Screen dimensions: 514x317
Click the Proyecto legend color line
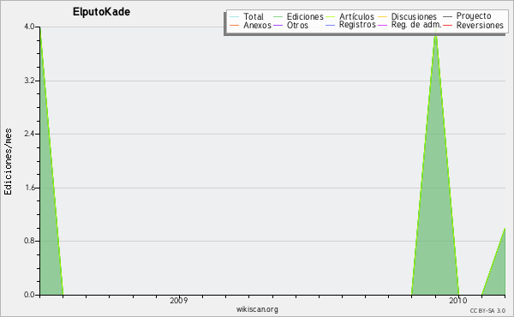[447, 17]
